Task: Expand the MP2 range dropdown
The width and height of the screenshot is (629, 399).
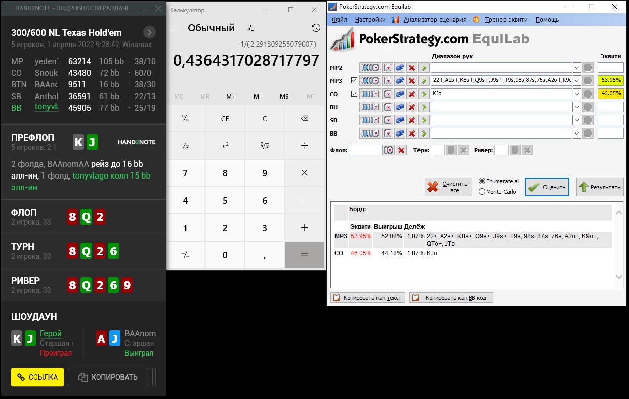Action: pyautogui.click(x=576, y=67)
